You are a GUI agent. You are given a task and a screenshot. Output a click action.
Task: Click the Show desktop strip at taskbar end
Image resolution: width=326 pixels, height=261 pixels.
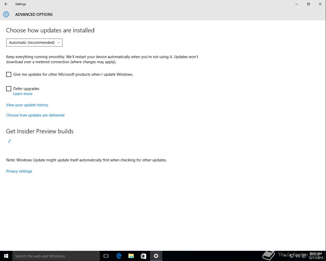coord(325,256)
